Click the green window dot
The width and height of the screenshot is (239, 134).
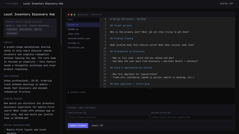(74, 15)
